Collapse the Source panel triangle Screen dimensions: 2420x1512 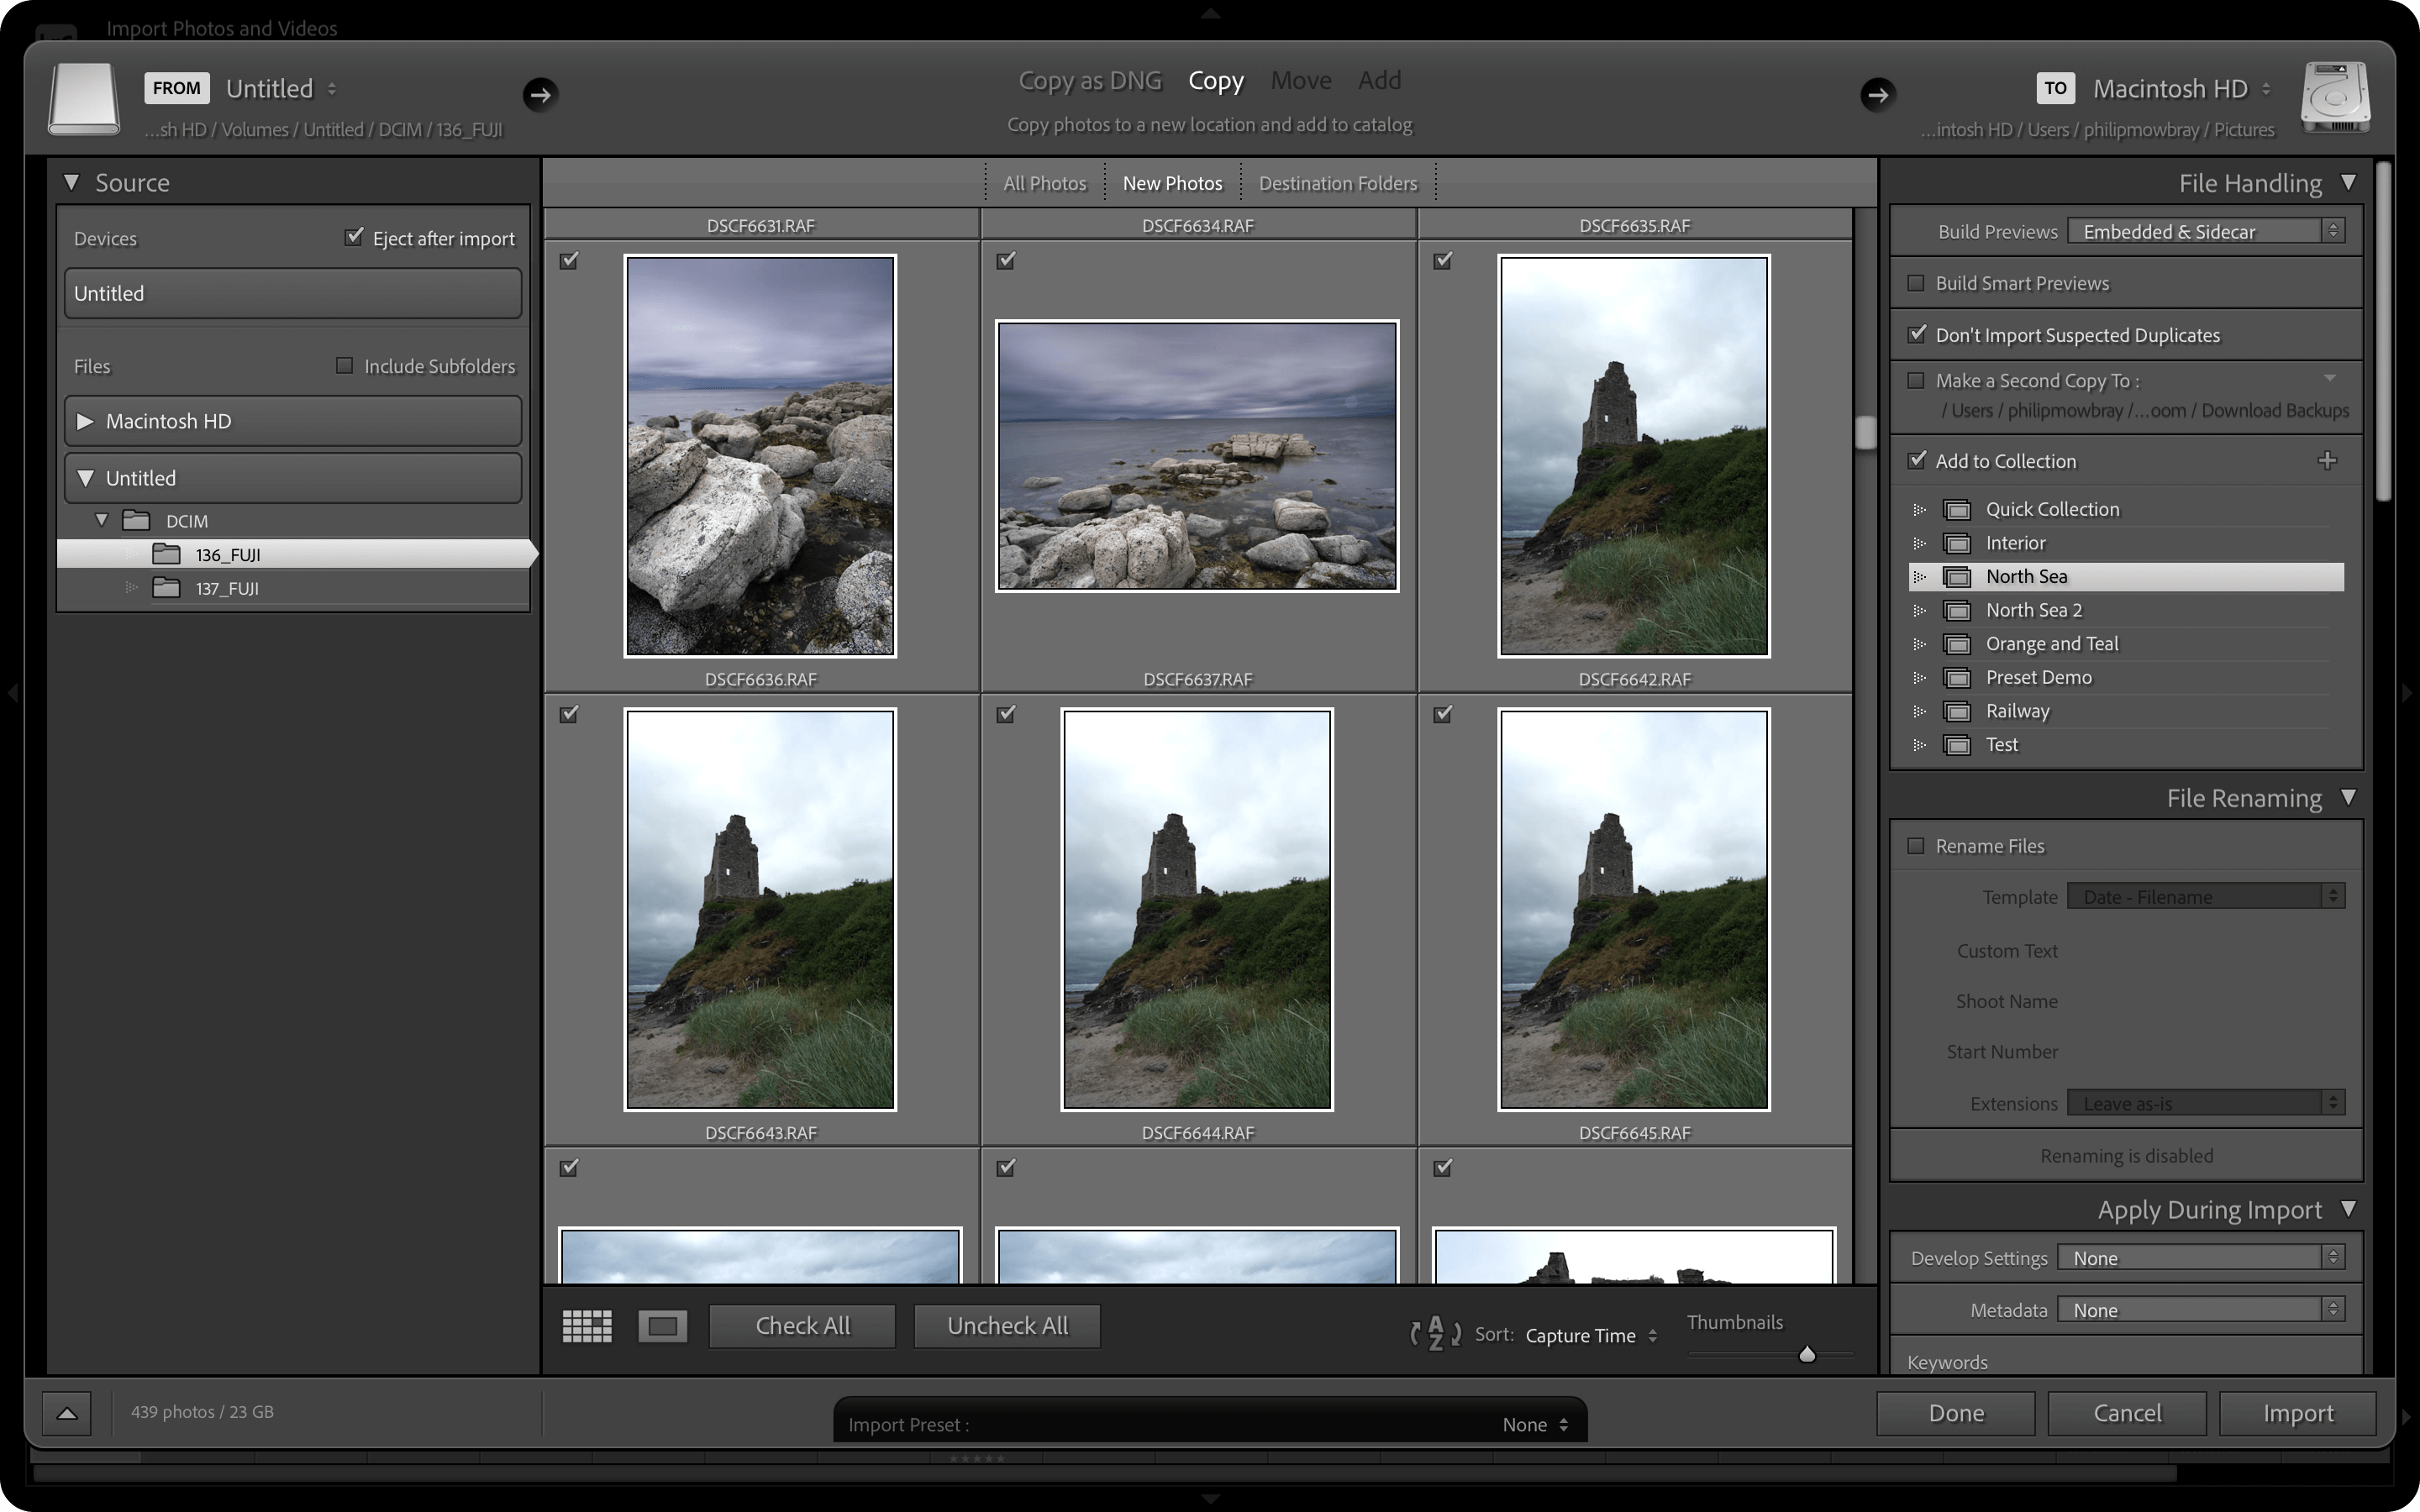[x=71, y=182]
